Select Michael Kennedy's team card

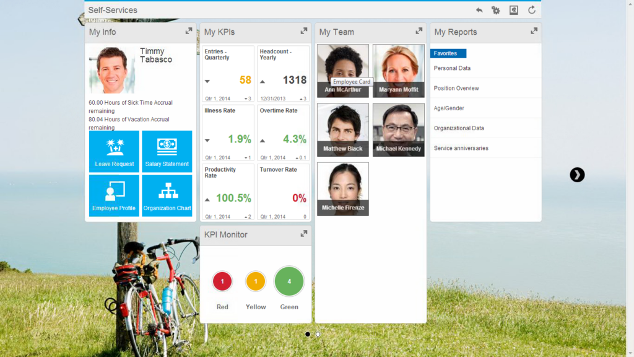399,130
